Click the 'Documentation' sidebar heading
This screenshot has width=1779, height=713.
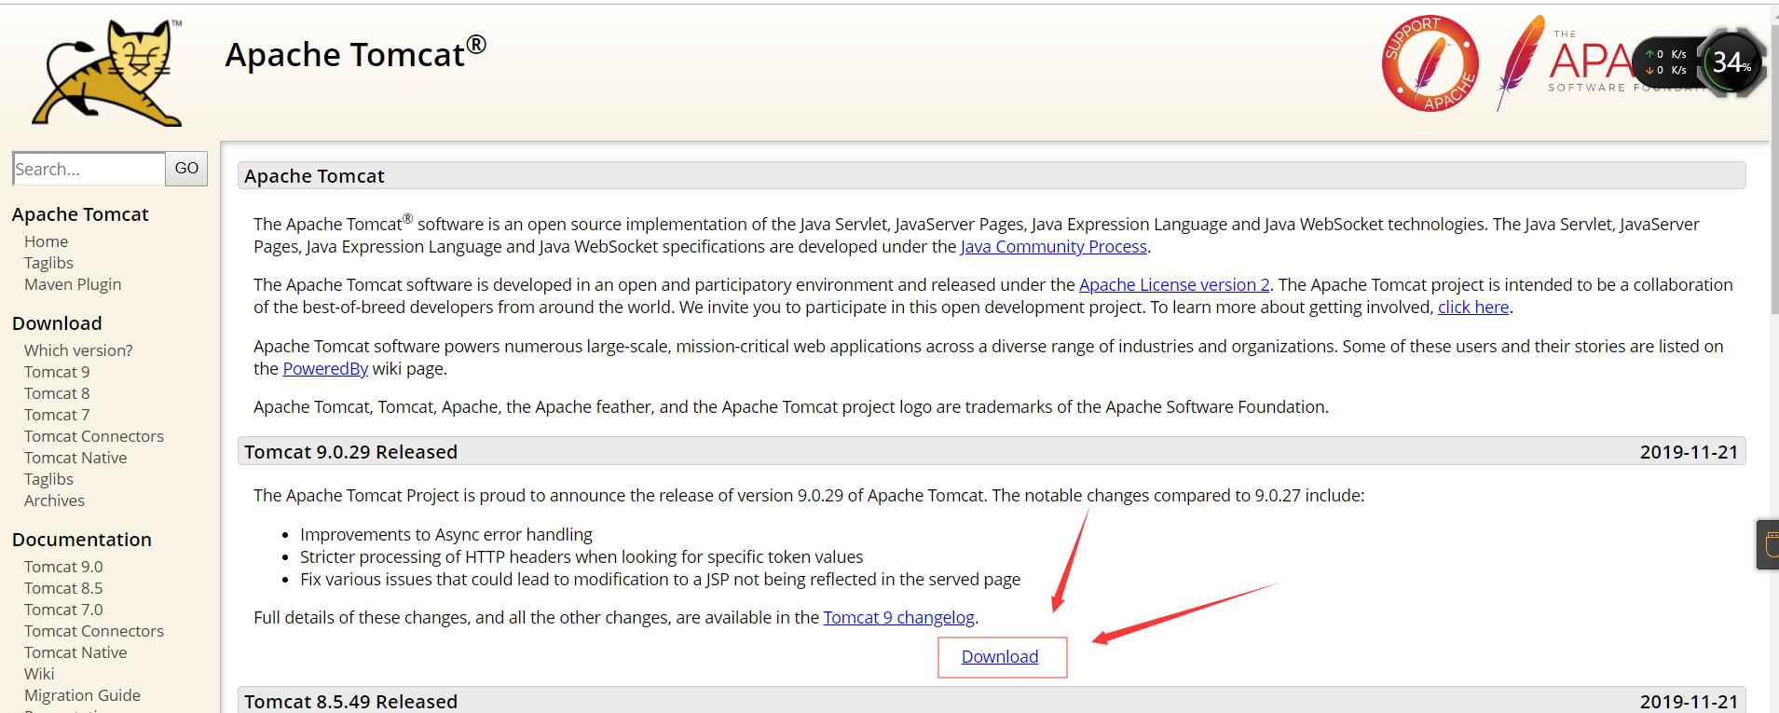tap(82, 540)
